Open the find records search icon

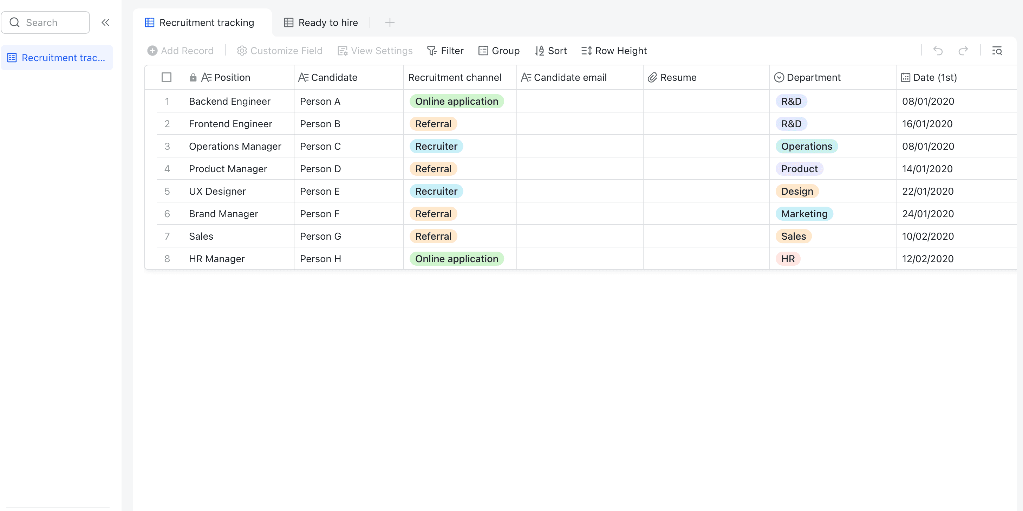[x=997, y=51]
